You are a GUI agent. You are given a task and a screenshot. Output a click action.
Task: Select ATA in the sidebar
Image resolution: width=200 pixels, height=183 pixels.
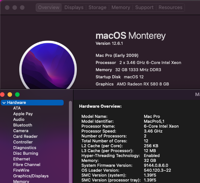pyautogui.click(x=17, y=108)
